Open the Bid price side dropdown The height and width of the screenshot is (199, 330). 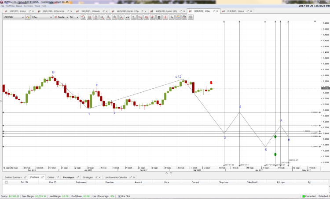(74, 17)
